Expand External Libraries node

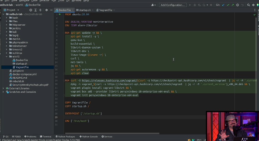[x=3, y=88]
